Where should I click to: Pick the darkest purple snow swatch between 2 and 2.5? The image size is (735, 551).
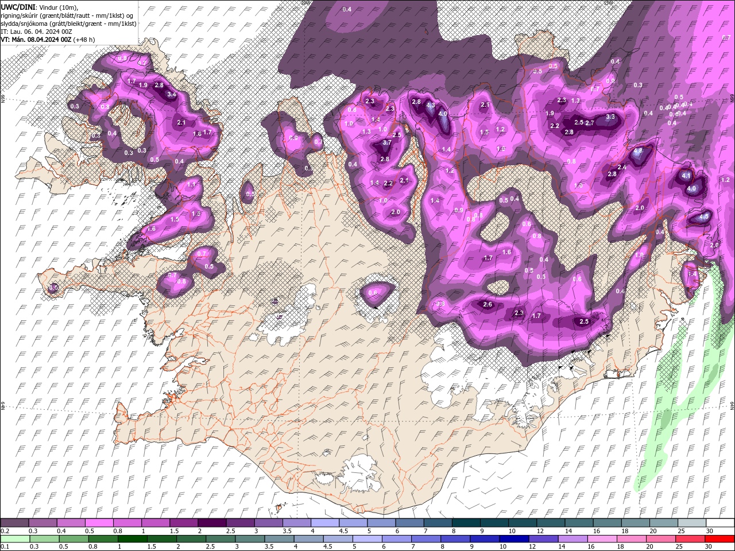[x=212, y=523]
